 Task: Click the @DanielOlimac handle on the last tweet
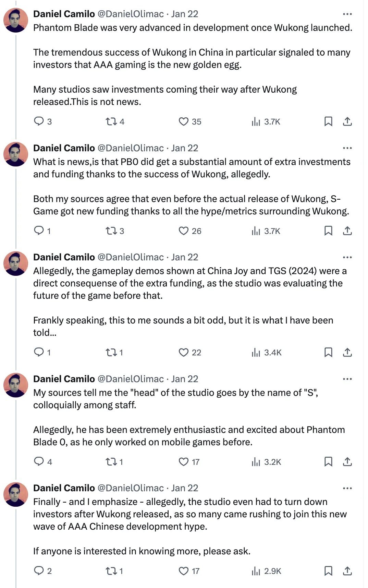pos(131,488)
